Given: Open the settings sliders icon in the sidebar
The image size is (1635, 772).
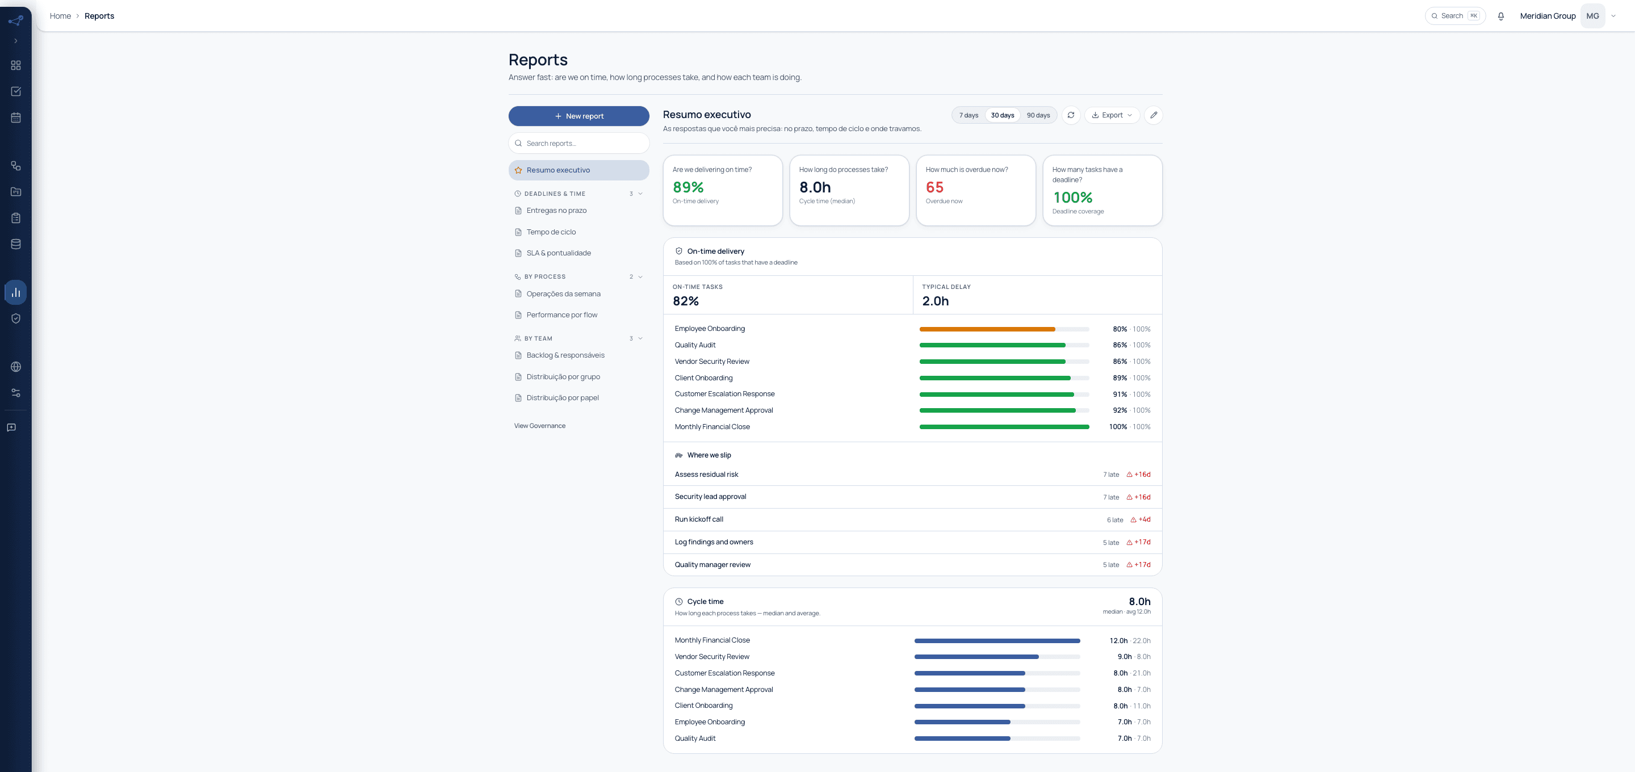Looking at the screenshot, I should coord(16,393).
